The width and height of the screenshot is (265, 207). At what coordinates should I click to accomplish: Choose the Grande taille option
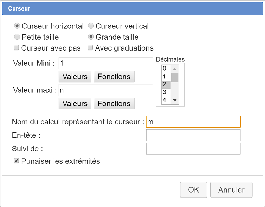point(91,37)
